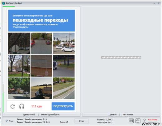Click the 111 сек timer text
Image resolution: width=162 pixels, height=126 pixels.
tap(37, 106)
